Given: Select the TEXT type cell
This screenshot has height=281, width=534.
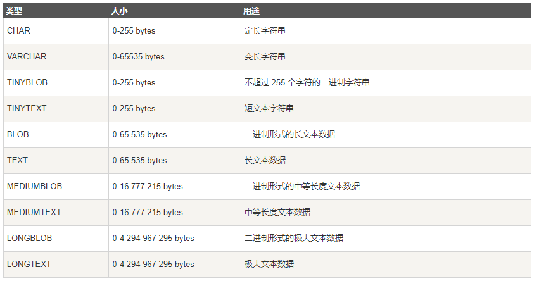Looking at the screenshot, I should click(x=17, y=160).
